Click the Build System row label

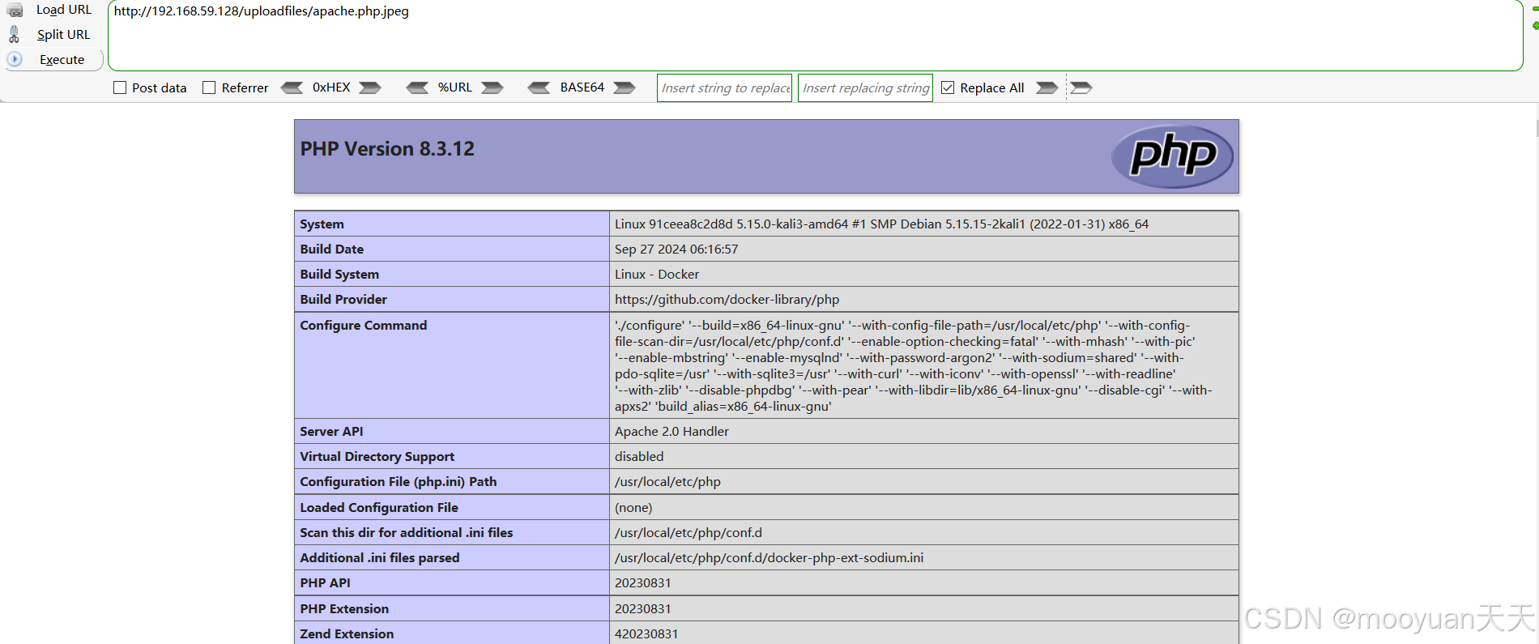(339, 275)
